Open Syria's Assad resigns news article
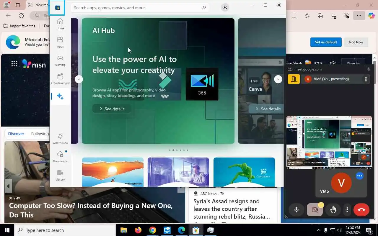 pos(232,209)
